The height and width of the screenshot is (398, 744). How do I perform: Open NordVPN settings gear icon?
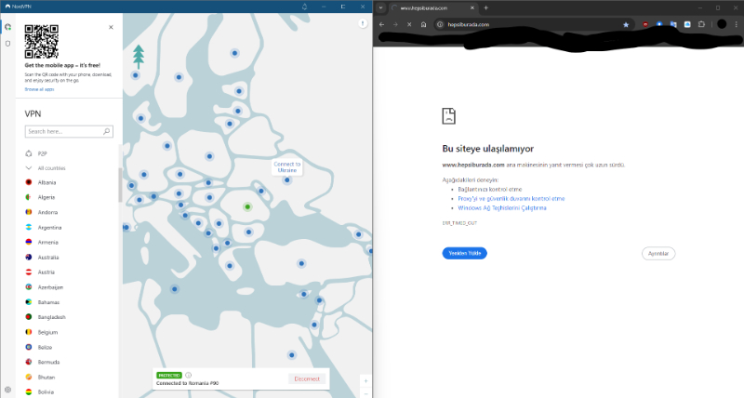point(7,390)
